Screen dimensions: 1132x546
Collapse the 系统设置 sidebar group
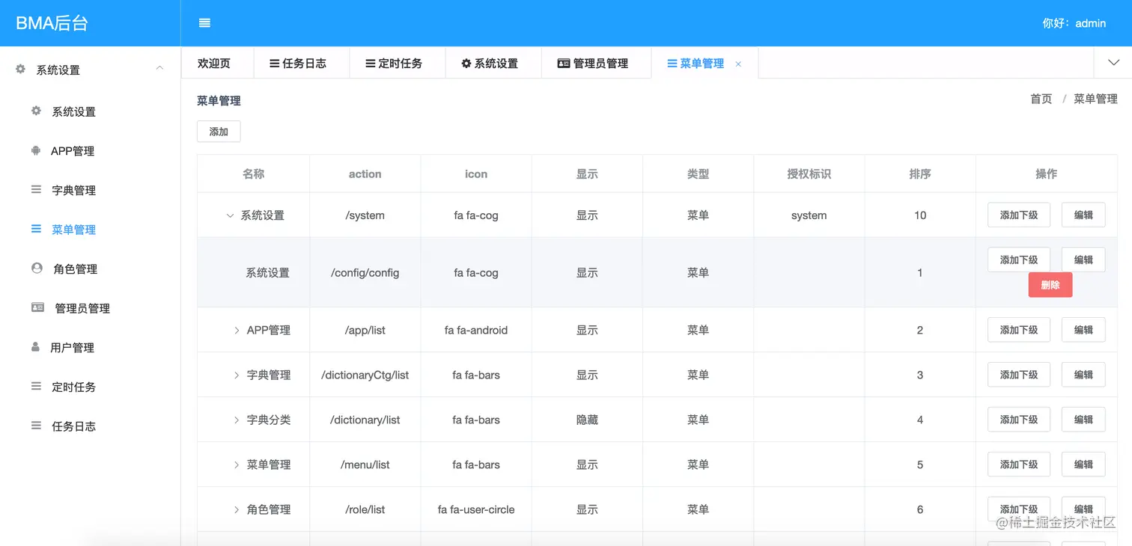(159, 69)
